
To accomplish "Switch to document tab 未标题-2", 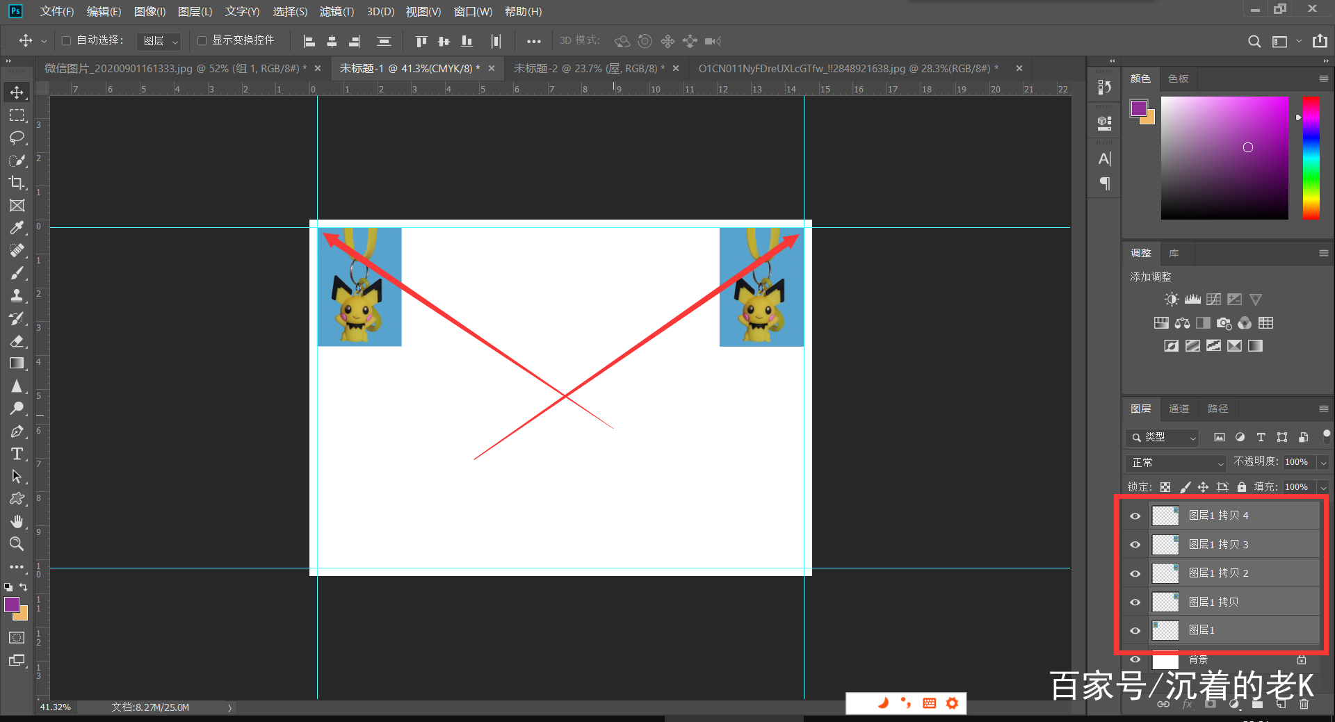I will (x=588, y=68).
